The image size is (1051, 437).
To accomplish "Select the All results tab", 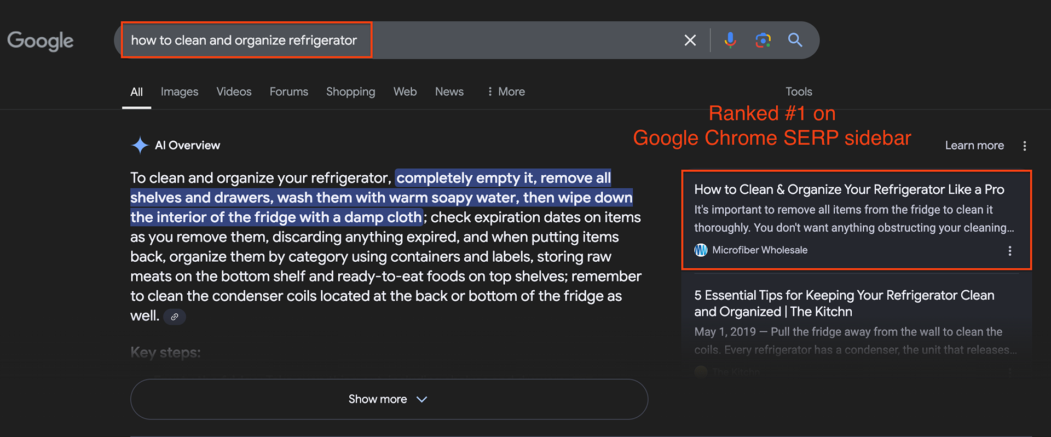I will [x=136, y=92].
